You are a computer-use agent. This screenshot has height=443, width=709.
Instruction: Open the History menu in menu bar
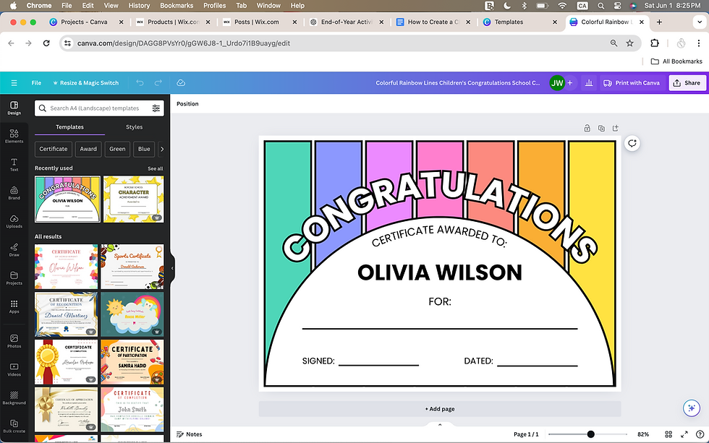[x=139, y=5]
